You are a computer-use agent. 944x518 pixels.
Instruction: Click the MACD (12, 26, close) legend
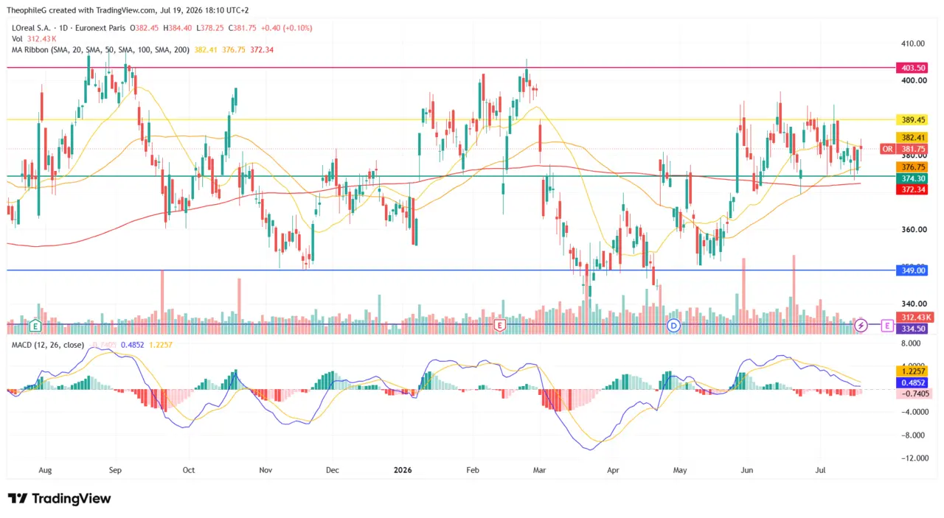point(49,345)
